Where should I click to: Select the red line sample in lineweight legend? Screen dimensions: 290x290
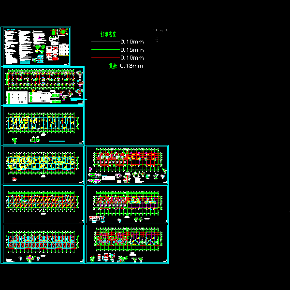105,58
